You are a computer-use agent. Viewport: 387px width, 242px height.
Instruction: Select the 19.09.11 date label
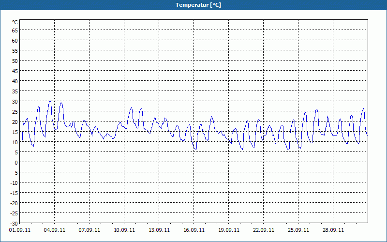click(x=228, y=230)
